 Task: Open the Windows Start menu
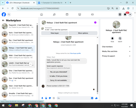(3, 105)
